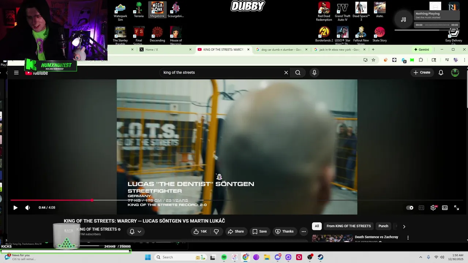The width and height of the screenshot is (468, 263).
Task: Run search with the magnifier button
Action: click(298, 73)
